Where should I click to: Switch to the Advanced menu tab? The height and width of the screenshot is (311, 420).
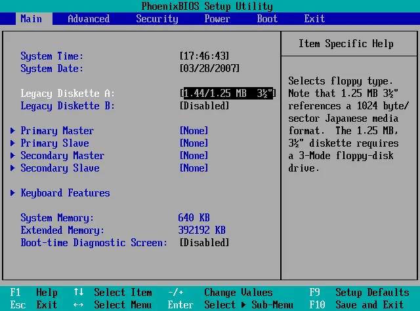click(x=89, y=19)
